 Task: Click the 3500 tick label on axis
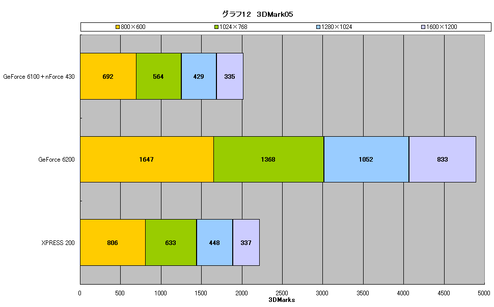(363, 293)
